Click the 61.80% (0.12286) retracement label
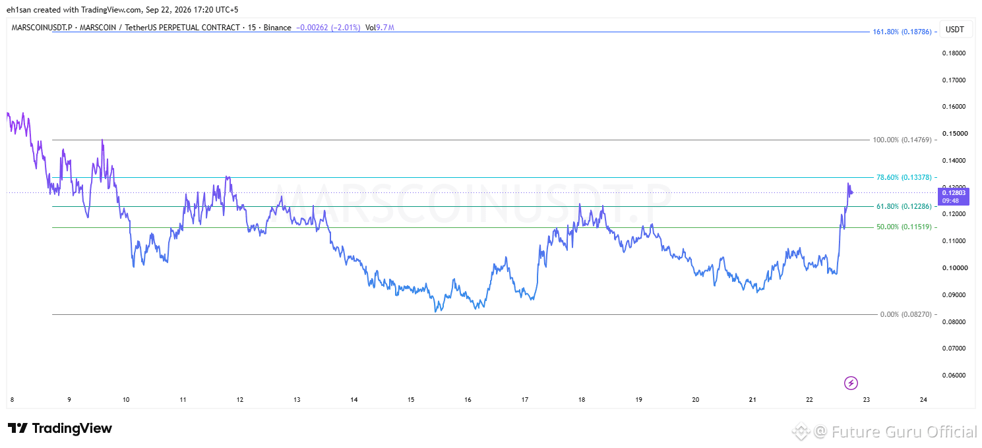The height and width of the screenshot is (448, 982). 904,206
